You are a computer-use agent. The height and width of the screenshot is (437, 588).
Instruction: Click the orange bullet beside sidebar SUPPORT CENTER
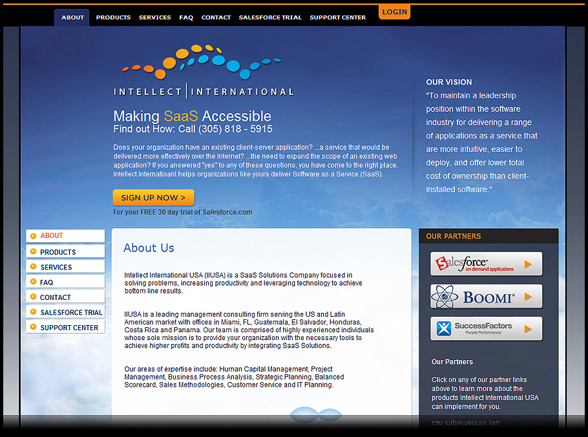tap(33, 326)
